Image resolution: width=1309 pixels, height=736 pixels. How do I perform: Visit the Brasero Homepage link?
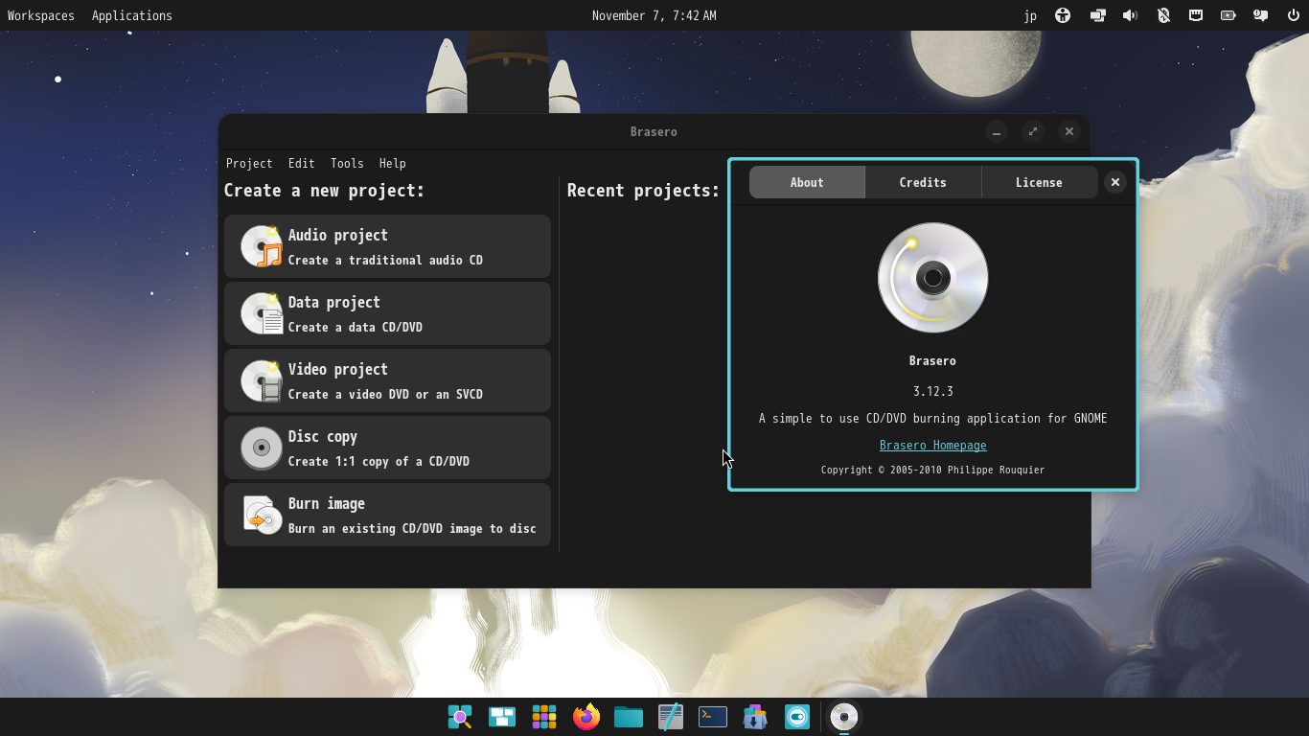click(932, 445)
